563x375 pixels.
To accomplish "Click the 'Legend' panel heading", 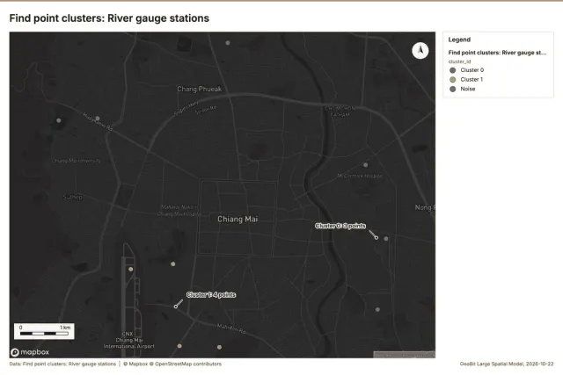I will (459, 40).
